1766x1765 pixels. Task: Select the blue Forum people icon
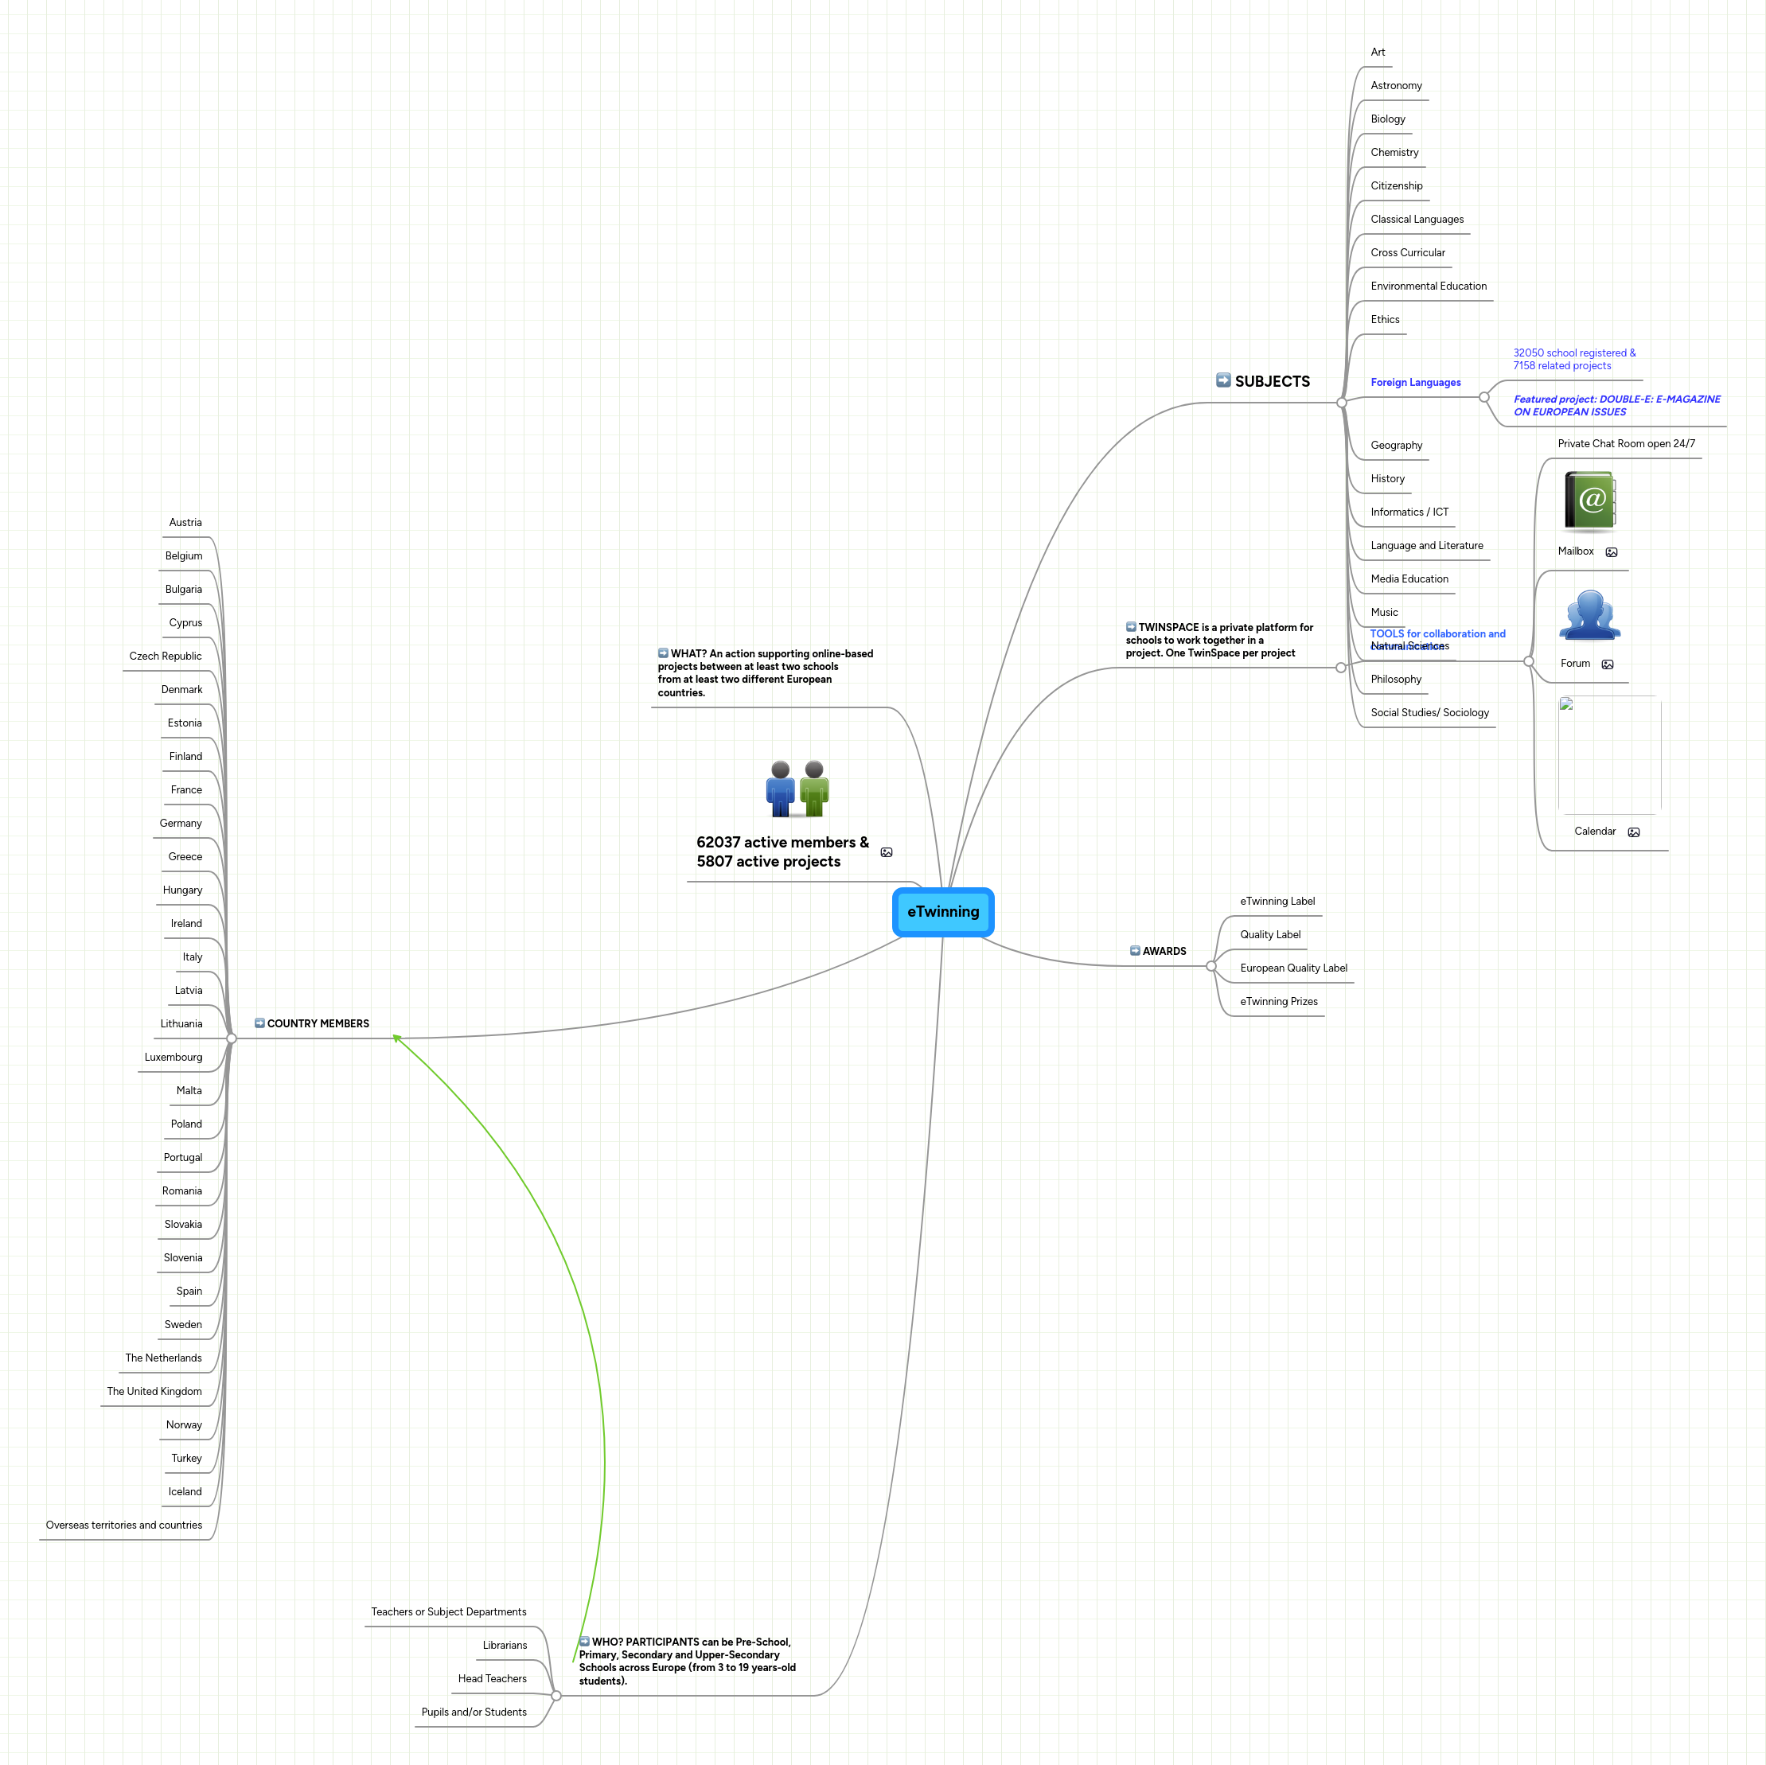point(1589,614)
